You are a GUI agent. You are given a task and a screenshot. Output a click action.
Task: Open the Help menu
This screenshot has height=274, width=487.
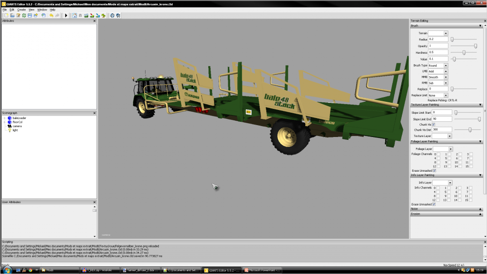click(x=52, y=10)
